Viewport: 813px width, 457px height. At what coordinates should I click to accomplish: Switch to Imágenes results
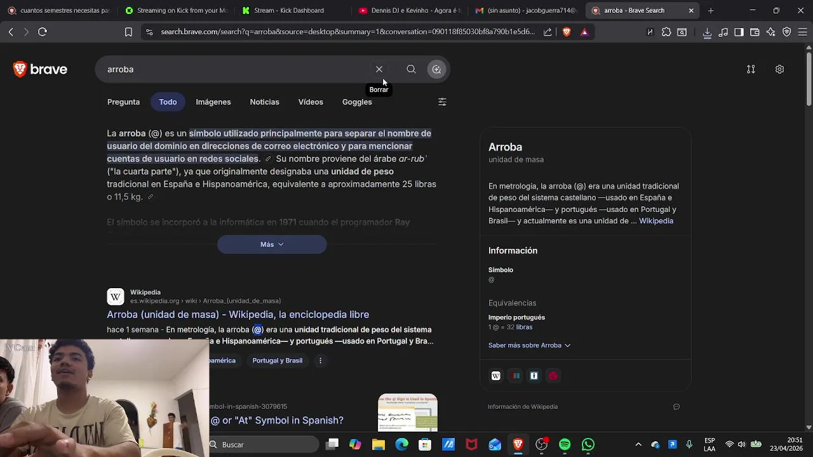[213, 102]
